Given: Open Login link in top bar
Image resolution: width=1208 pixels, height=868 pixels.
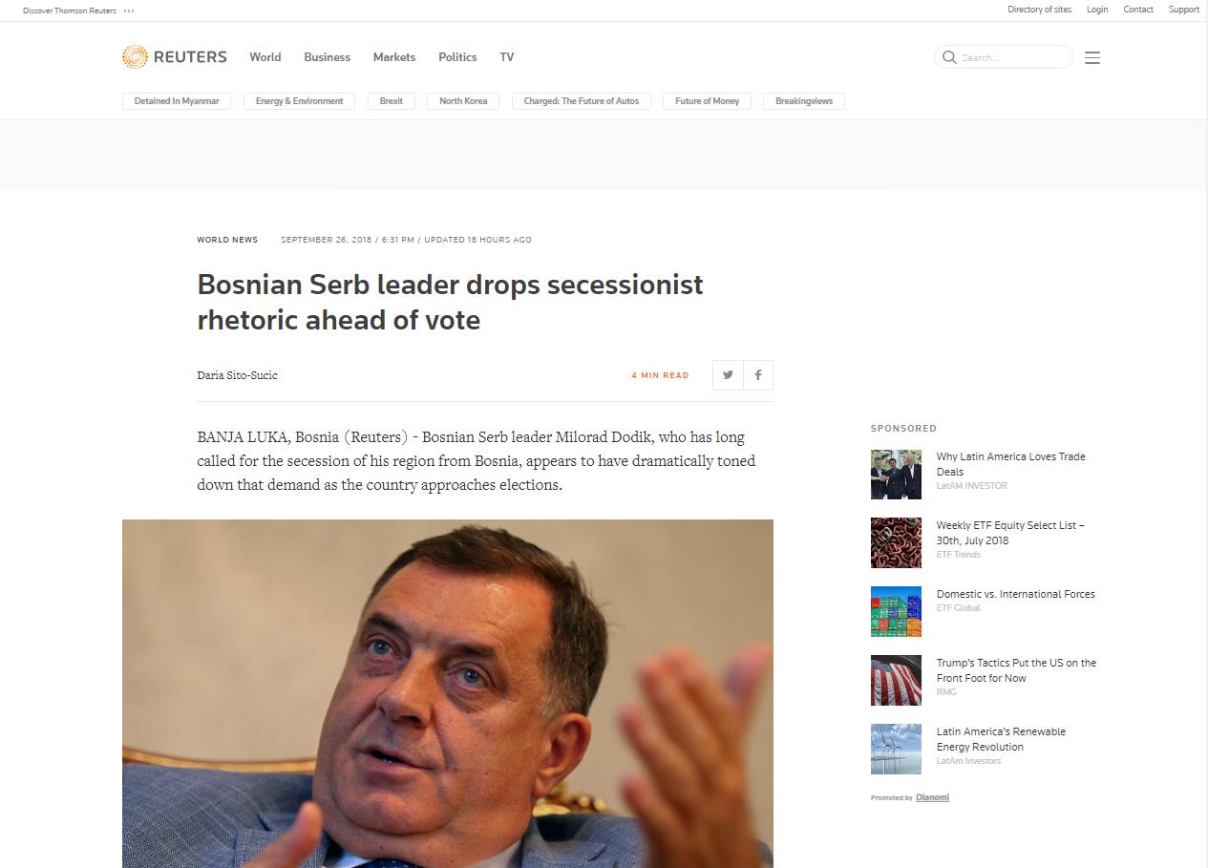Looking at the screenshot, I should coord(1097,10).
